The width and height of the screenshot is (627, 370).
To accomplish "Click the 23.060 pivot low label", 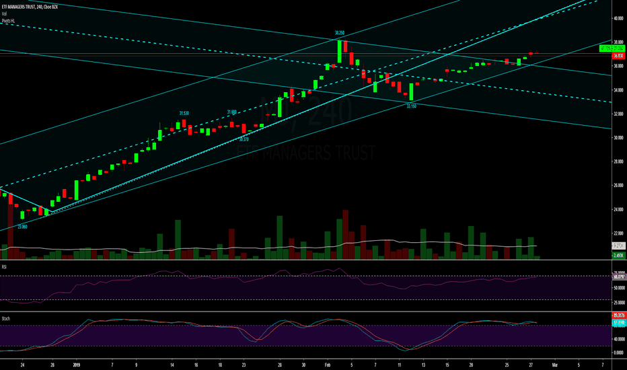I will point(22,227).
